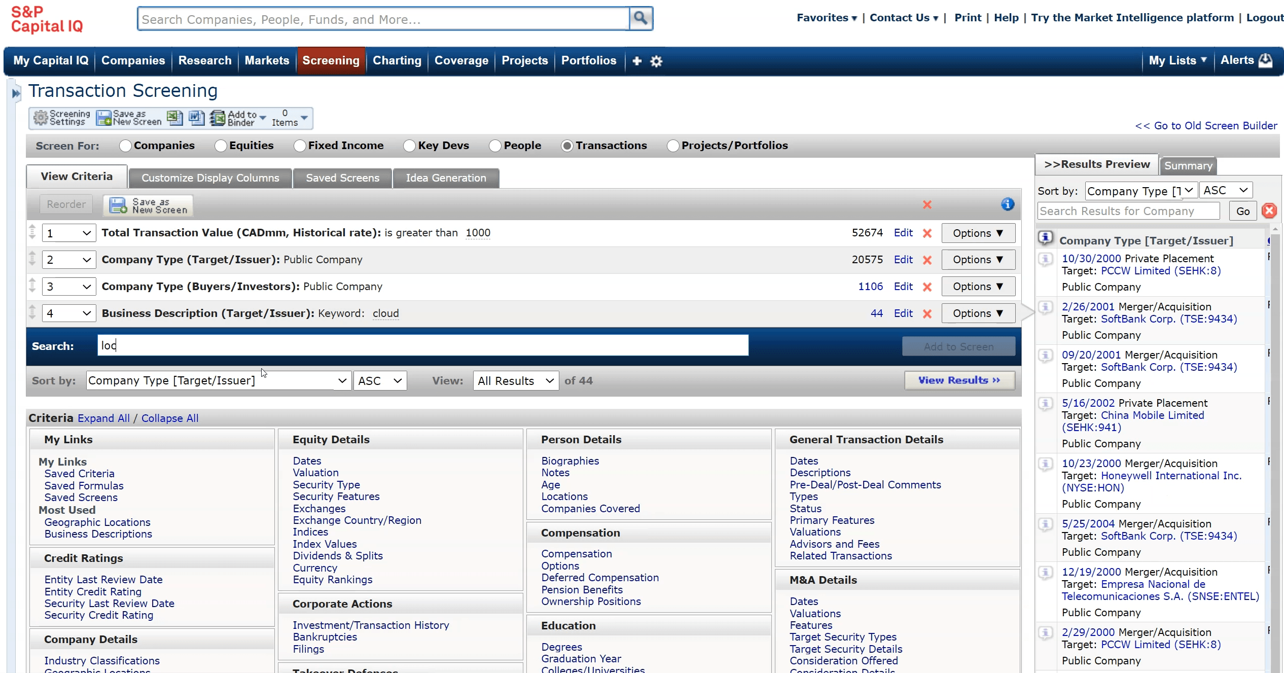Click the View Results button
Viewport: 1284px width, 673px height.
[x=959, y=380]
